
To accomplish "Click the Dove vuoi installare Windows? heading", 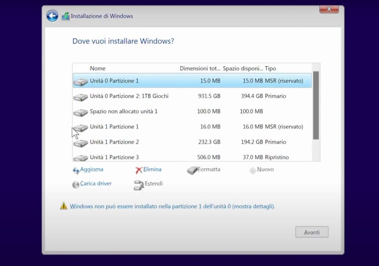I will (123, 41).
